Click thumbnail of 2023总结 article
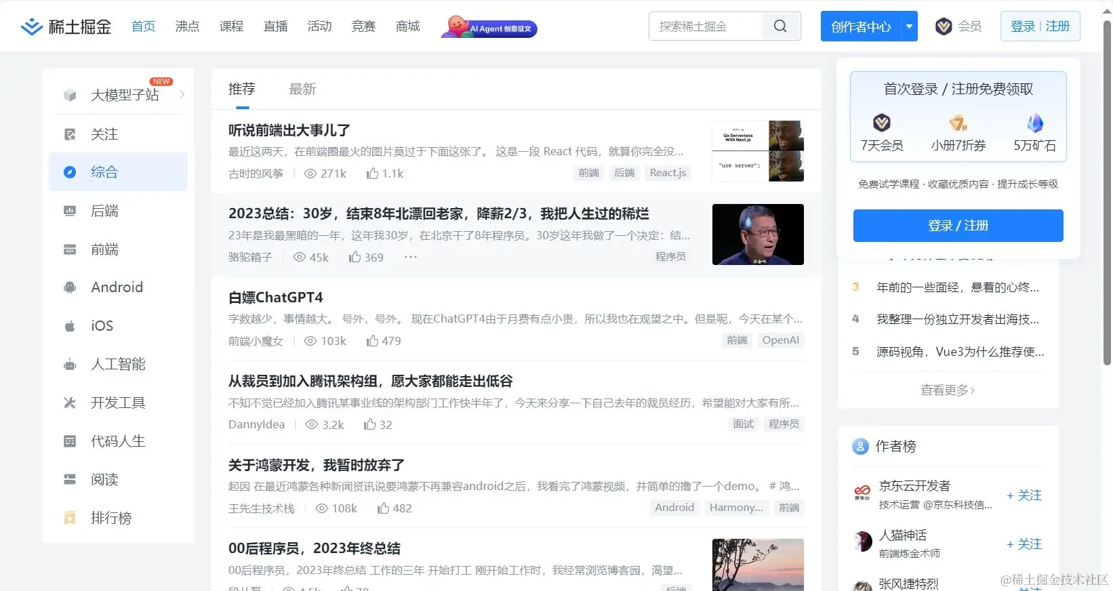1113x591 pixels. (758, 235)
